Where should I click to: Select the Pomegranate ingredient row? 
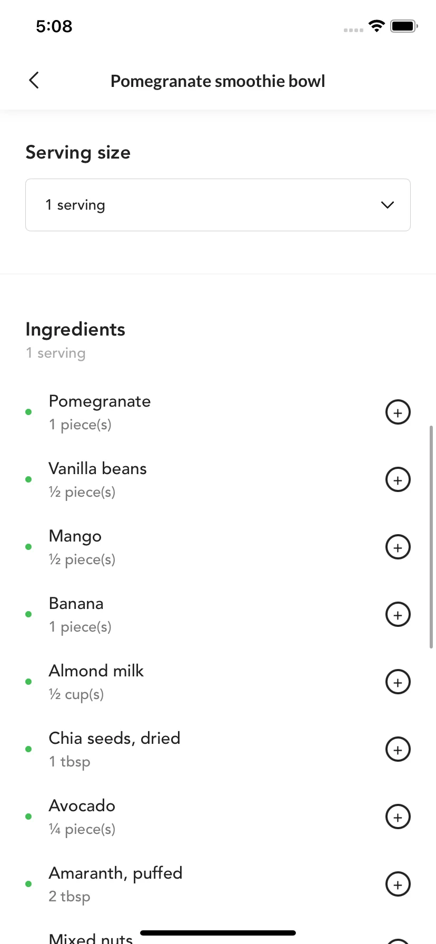(x=218, y=412)
